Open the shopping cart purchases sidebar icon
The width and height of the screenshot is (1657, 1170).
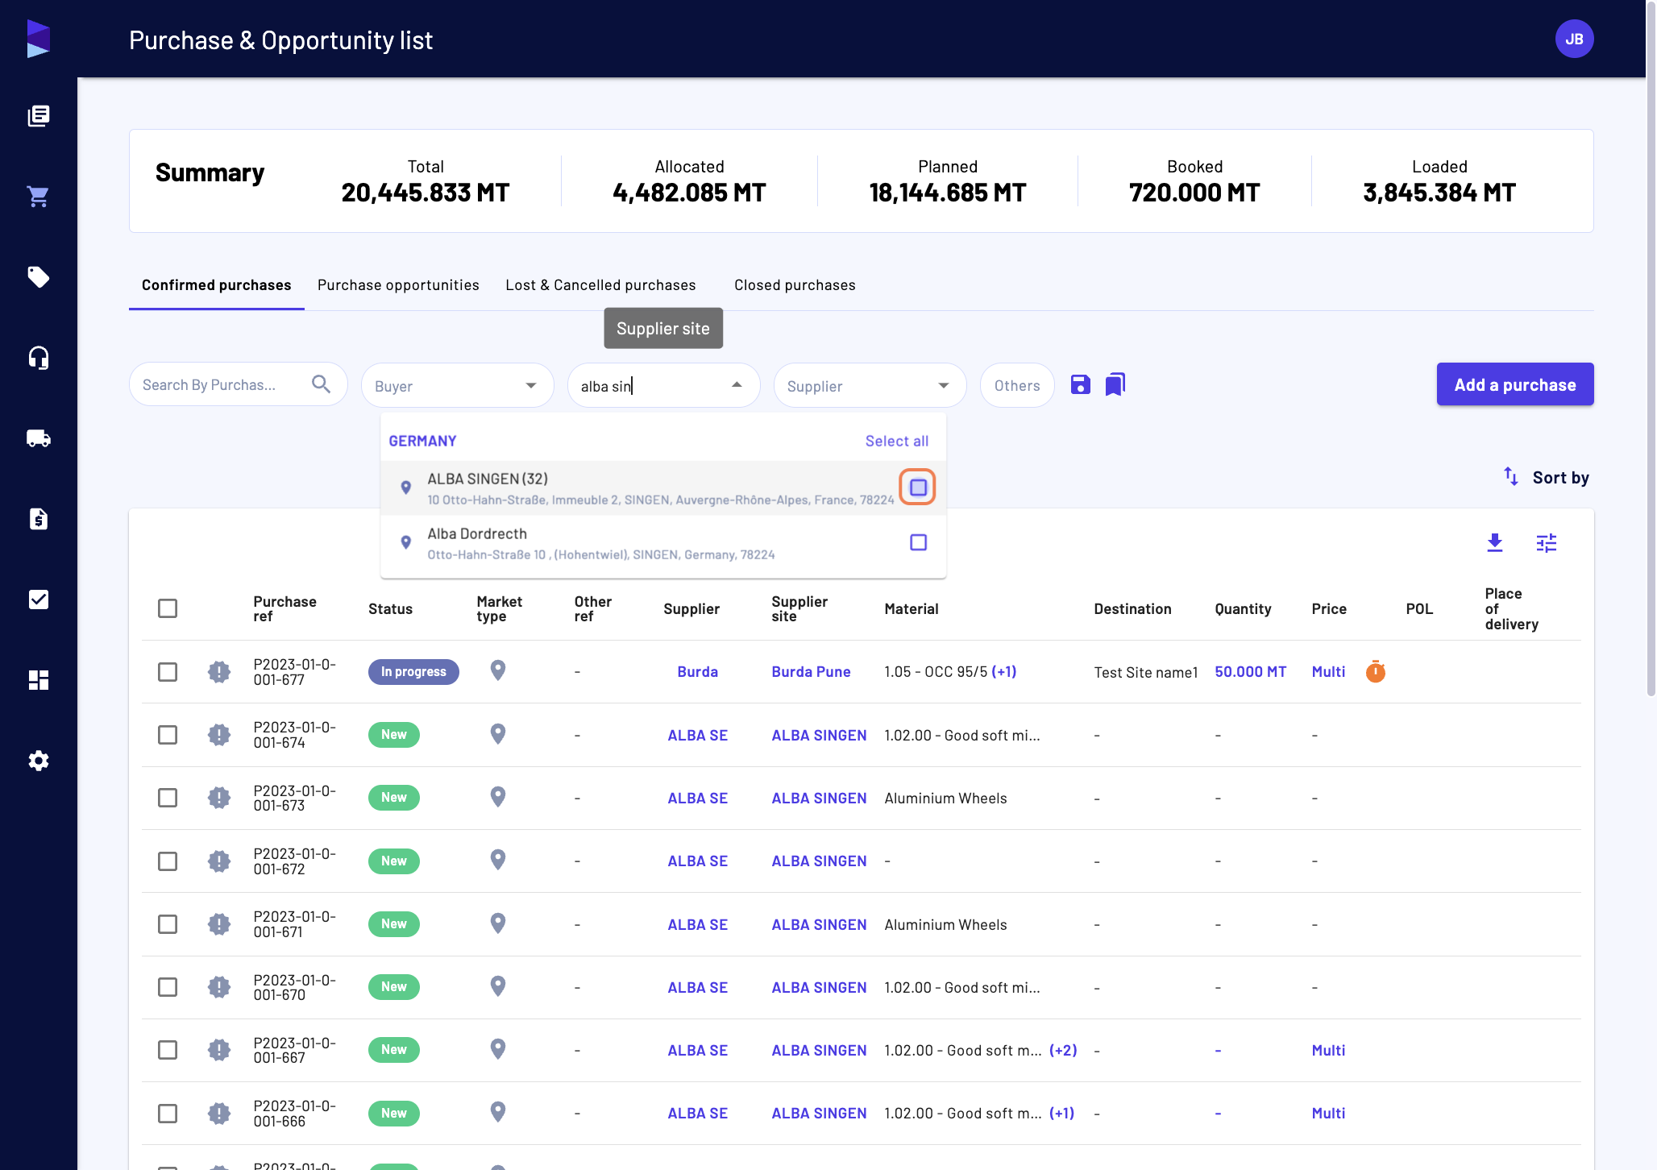(x=38, y=196)
